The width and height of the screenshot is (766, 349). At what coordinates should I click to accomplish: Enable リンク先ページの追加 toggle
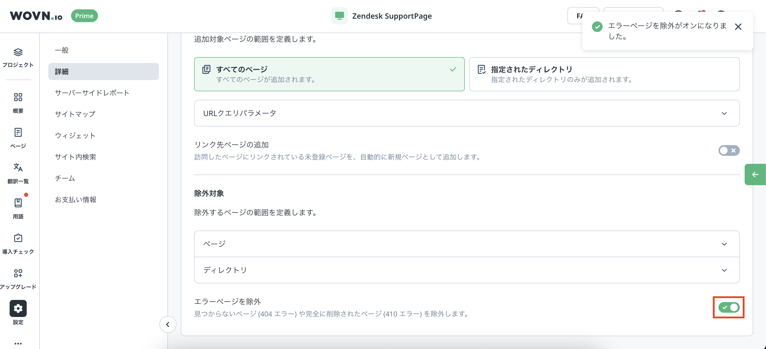[x=729, y=150]
